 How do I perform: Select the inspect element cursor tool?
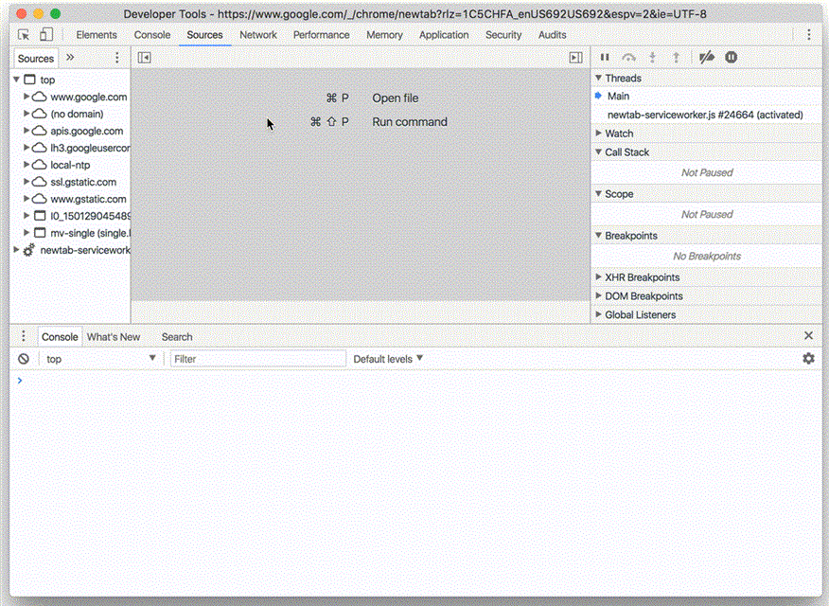point(23,34)
